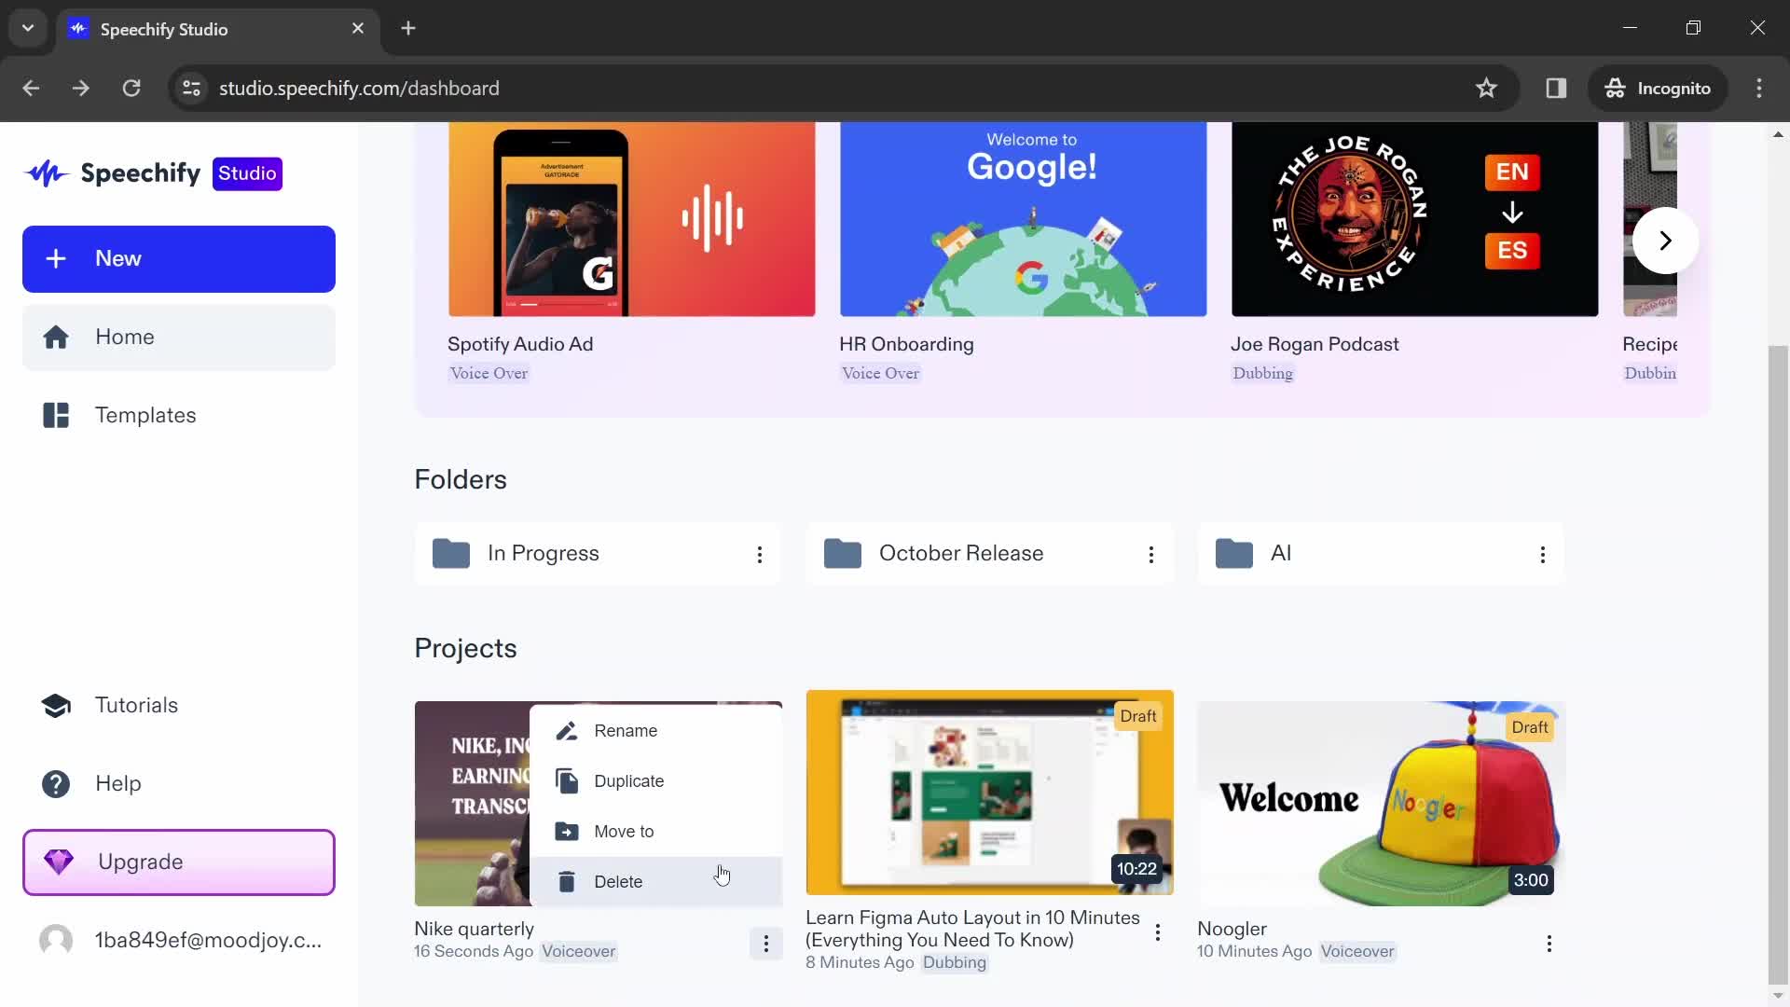Open Templates in the sidebar

coord(179,416)
